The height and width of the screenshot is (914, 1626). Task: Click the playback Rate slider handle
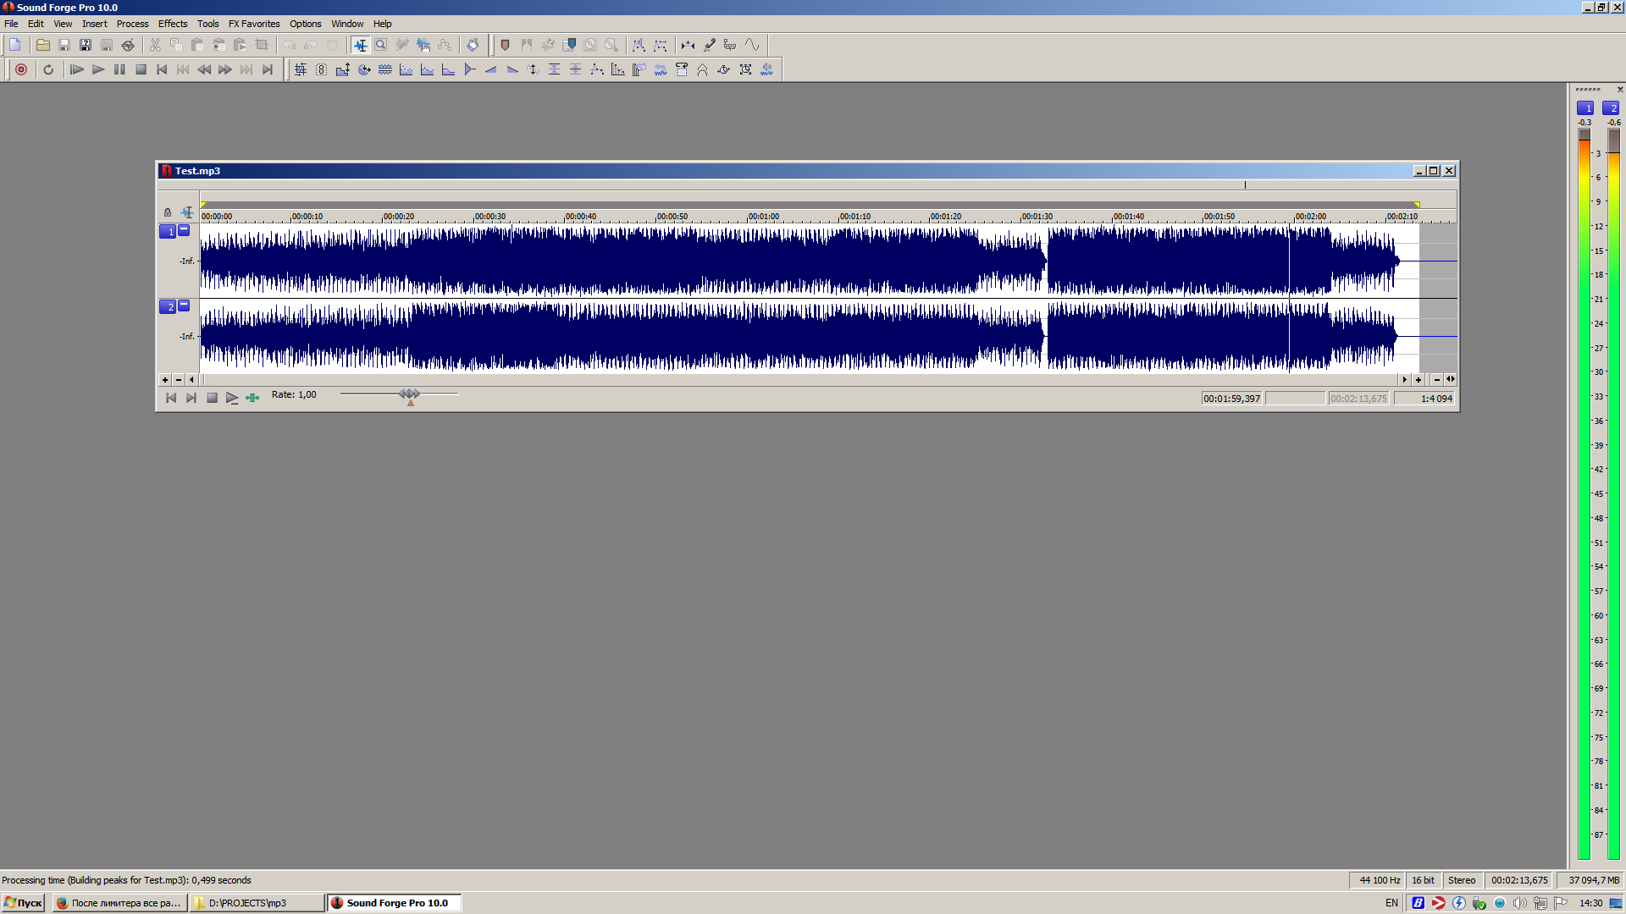point(410,394)
